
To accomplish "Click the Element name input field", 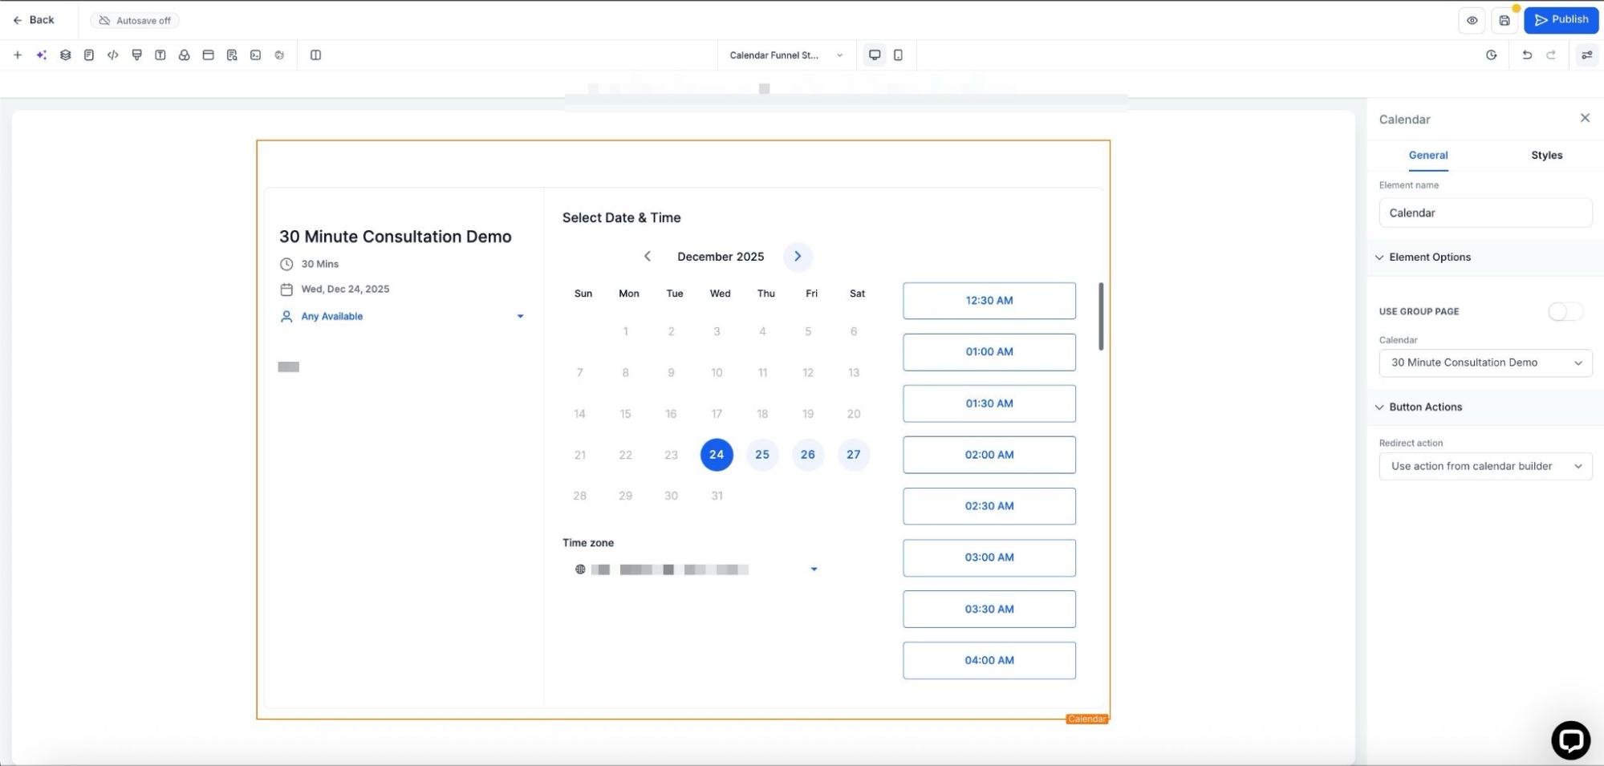I will tap(1484, 213).
